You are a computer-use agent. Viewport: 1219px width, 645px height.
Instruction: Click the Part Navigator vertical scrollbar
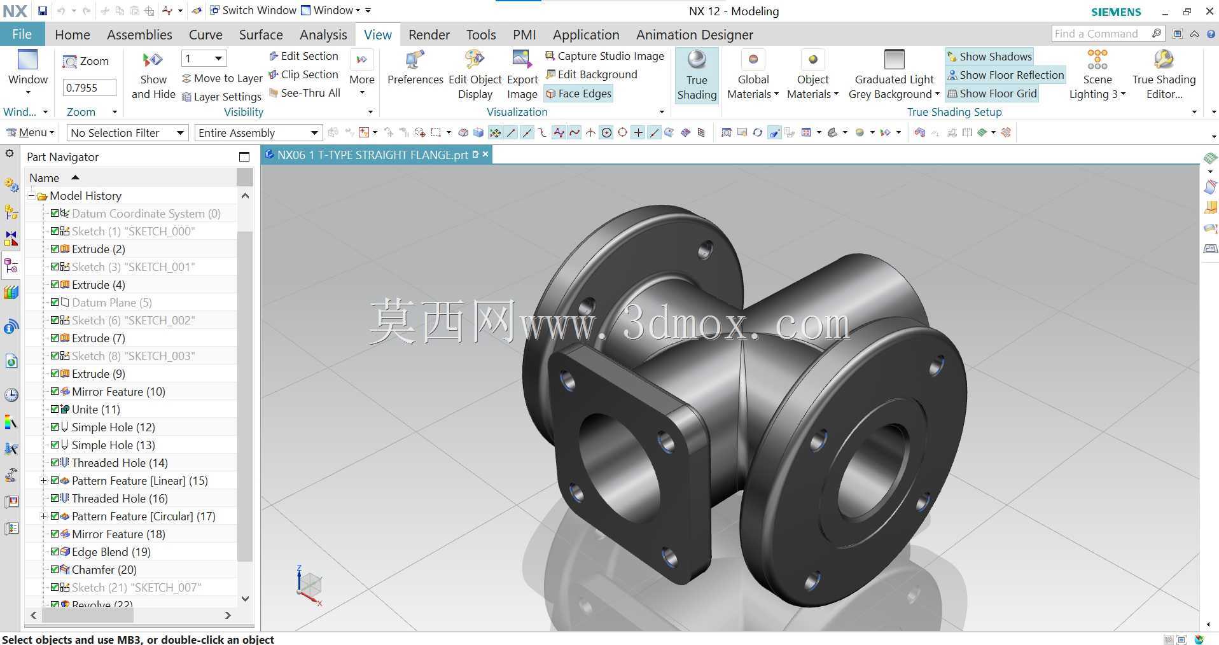tap(245, 397)
